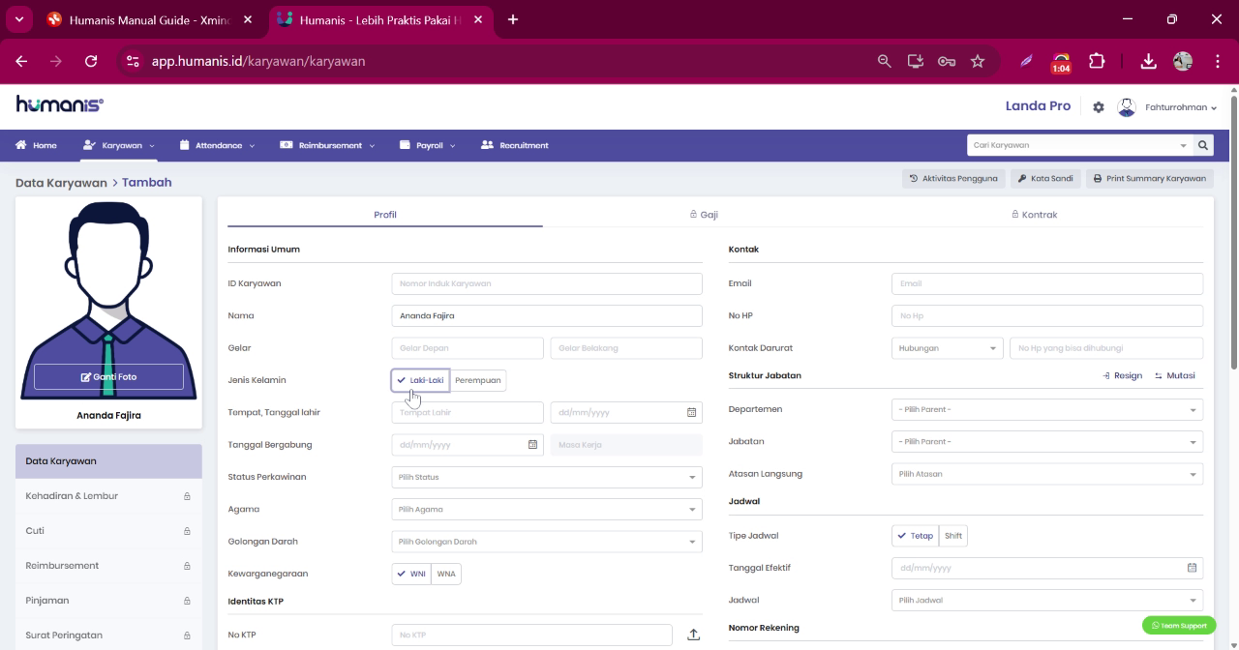The width and height of the screenshot is (1239, 650).
Task: Open the Chrome three-dot menu
Action: coord(1217,61)
